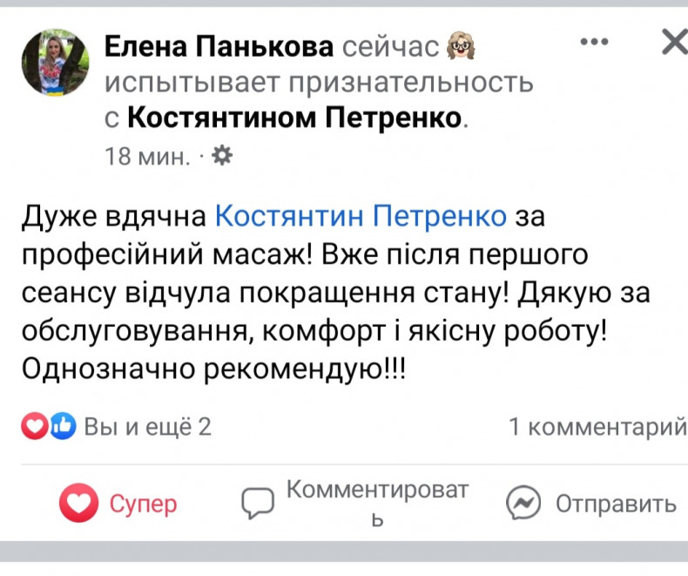Click the feeling emoji next to сейчас
Image resolution: width=688 pixels, height=576 pixels.
461,47
